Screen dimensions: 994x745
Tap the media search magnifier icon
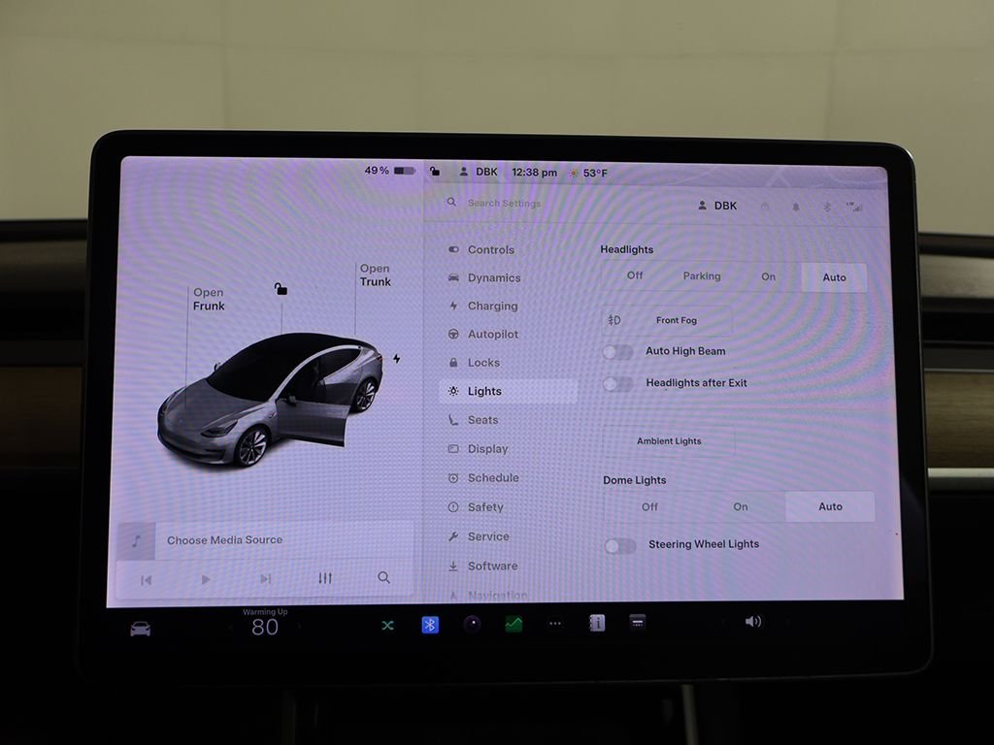click(384, 578)
